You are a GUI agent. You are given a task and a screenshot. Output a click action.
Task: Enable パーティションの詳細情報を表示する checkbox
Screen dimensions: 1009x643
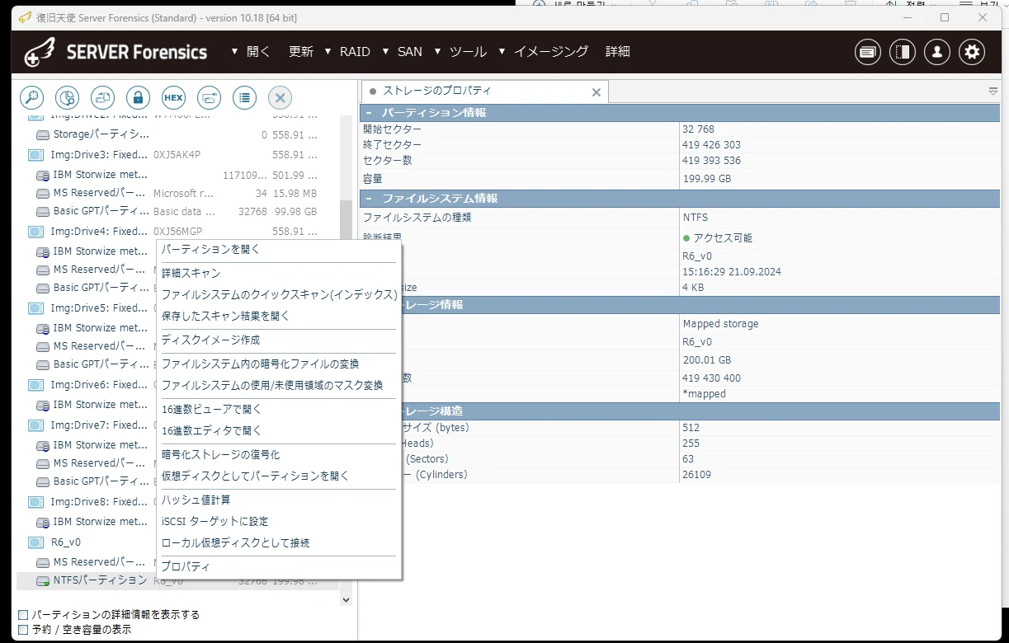click(x=22, y=615)
